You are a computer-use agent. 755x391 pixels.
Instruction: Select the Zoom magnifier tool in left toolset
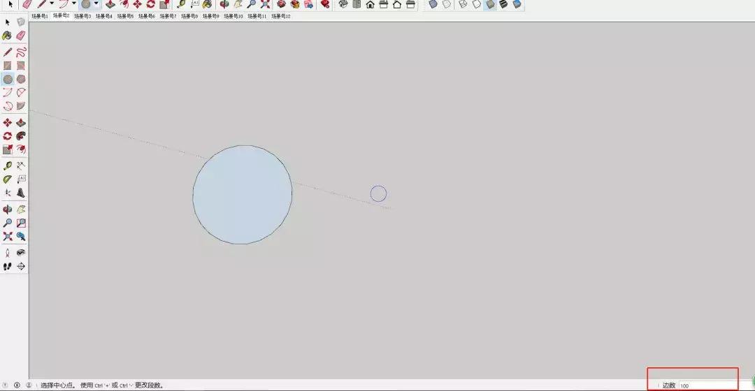coord(7,223)
